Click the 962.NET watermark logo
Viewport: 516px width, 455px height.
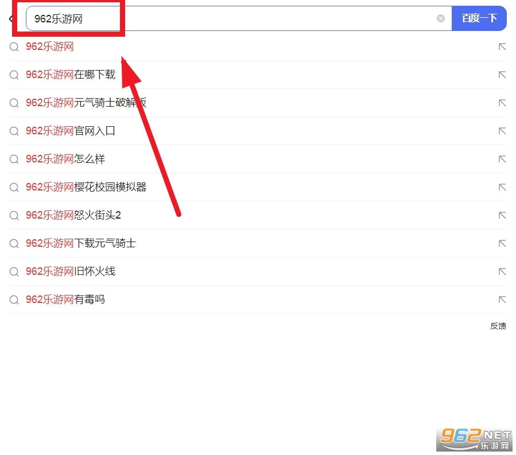[x=475, y=439]
